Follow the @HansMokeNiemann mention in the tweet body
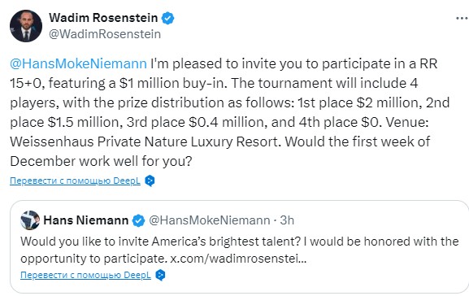 click(78, 63)
